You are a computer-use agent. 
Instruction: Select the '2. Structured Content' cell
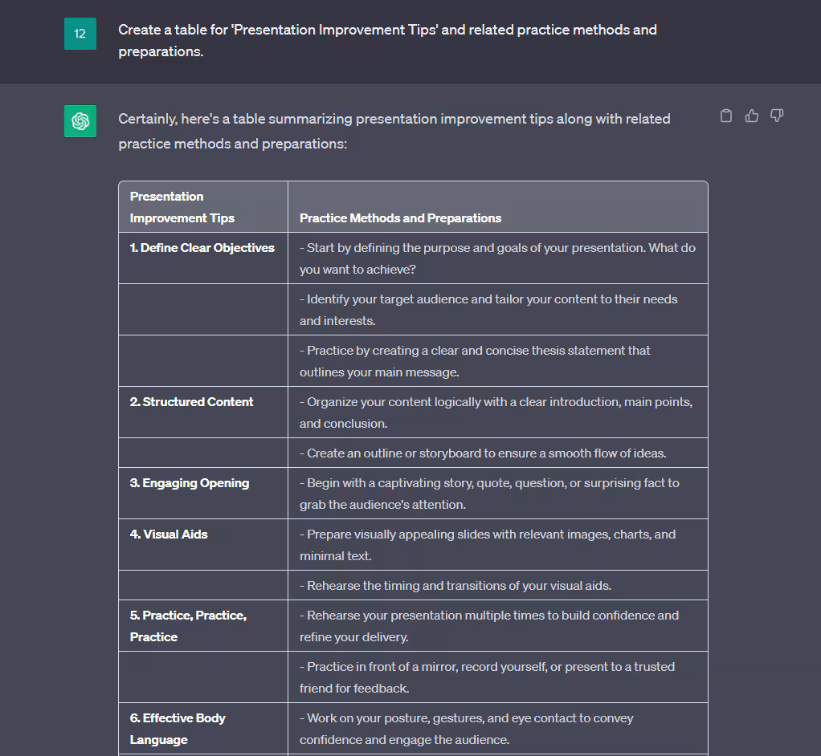coord(191,402)
